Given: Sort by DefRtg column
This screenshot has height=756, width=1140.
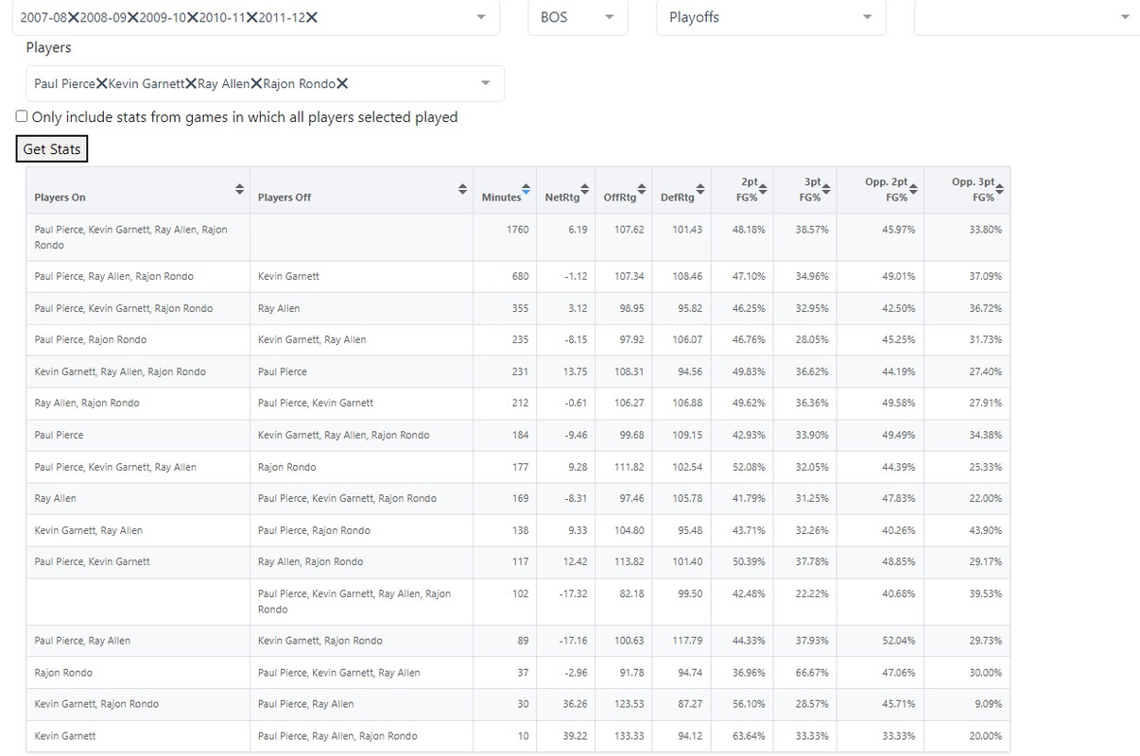Looking at the screenshot, I should click(x=700, y=190).
